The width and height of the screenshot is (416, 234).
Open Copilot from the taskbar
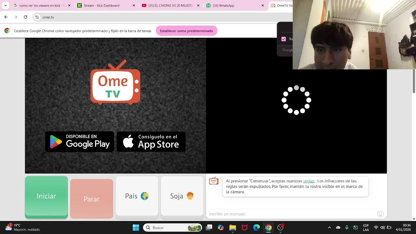click(221, 227)
